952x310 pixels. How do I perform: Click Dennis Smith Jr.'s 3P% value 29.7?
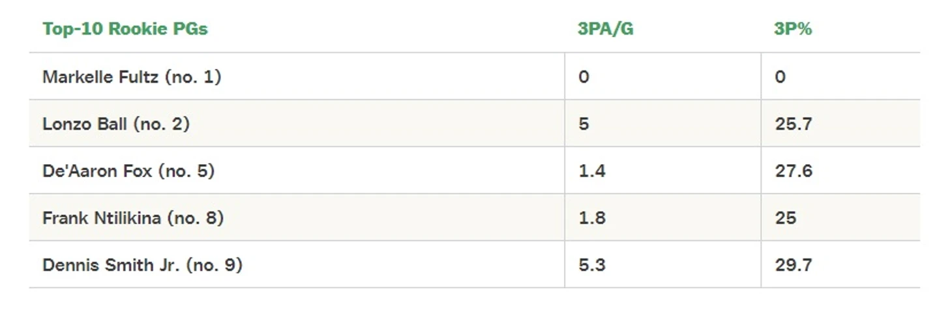(x=794, y=265)
